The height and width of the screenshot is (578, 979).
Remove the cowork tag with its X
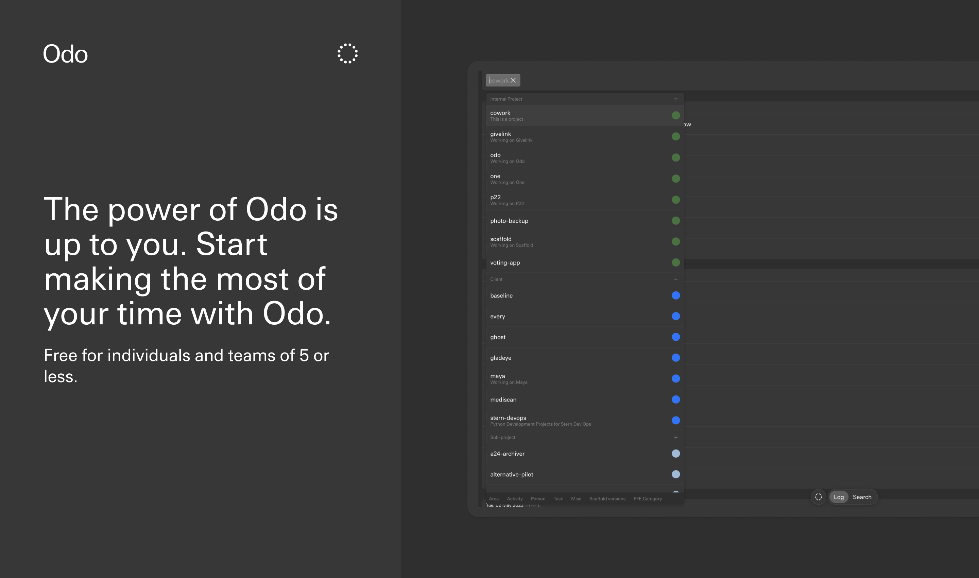[513, 80]
